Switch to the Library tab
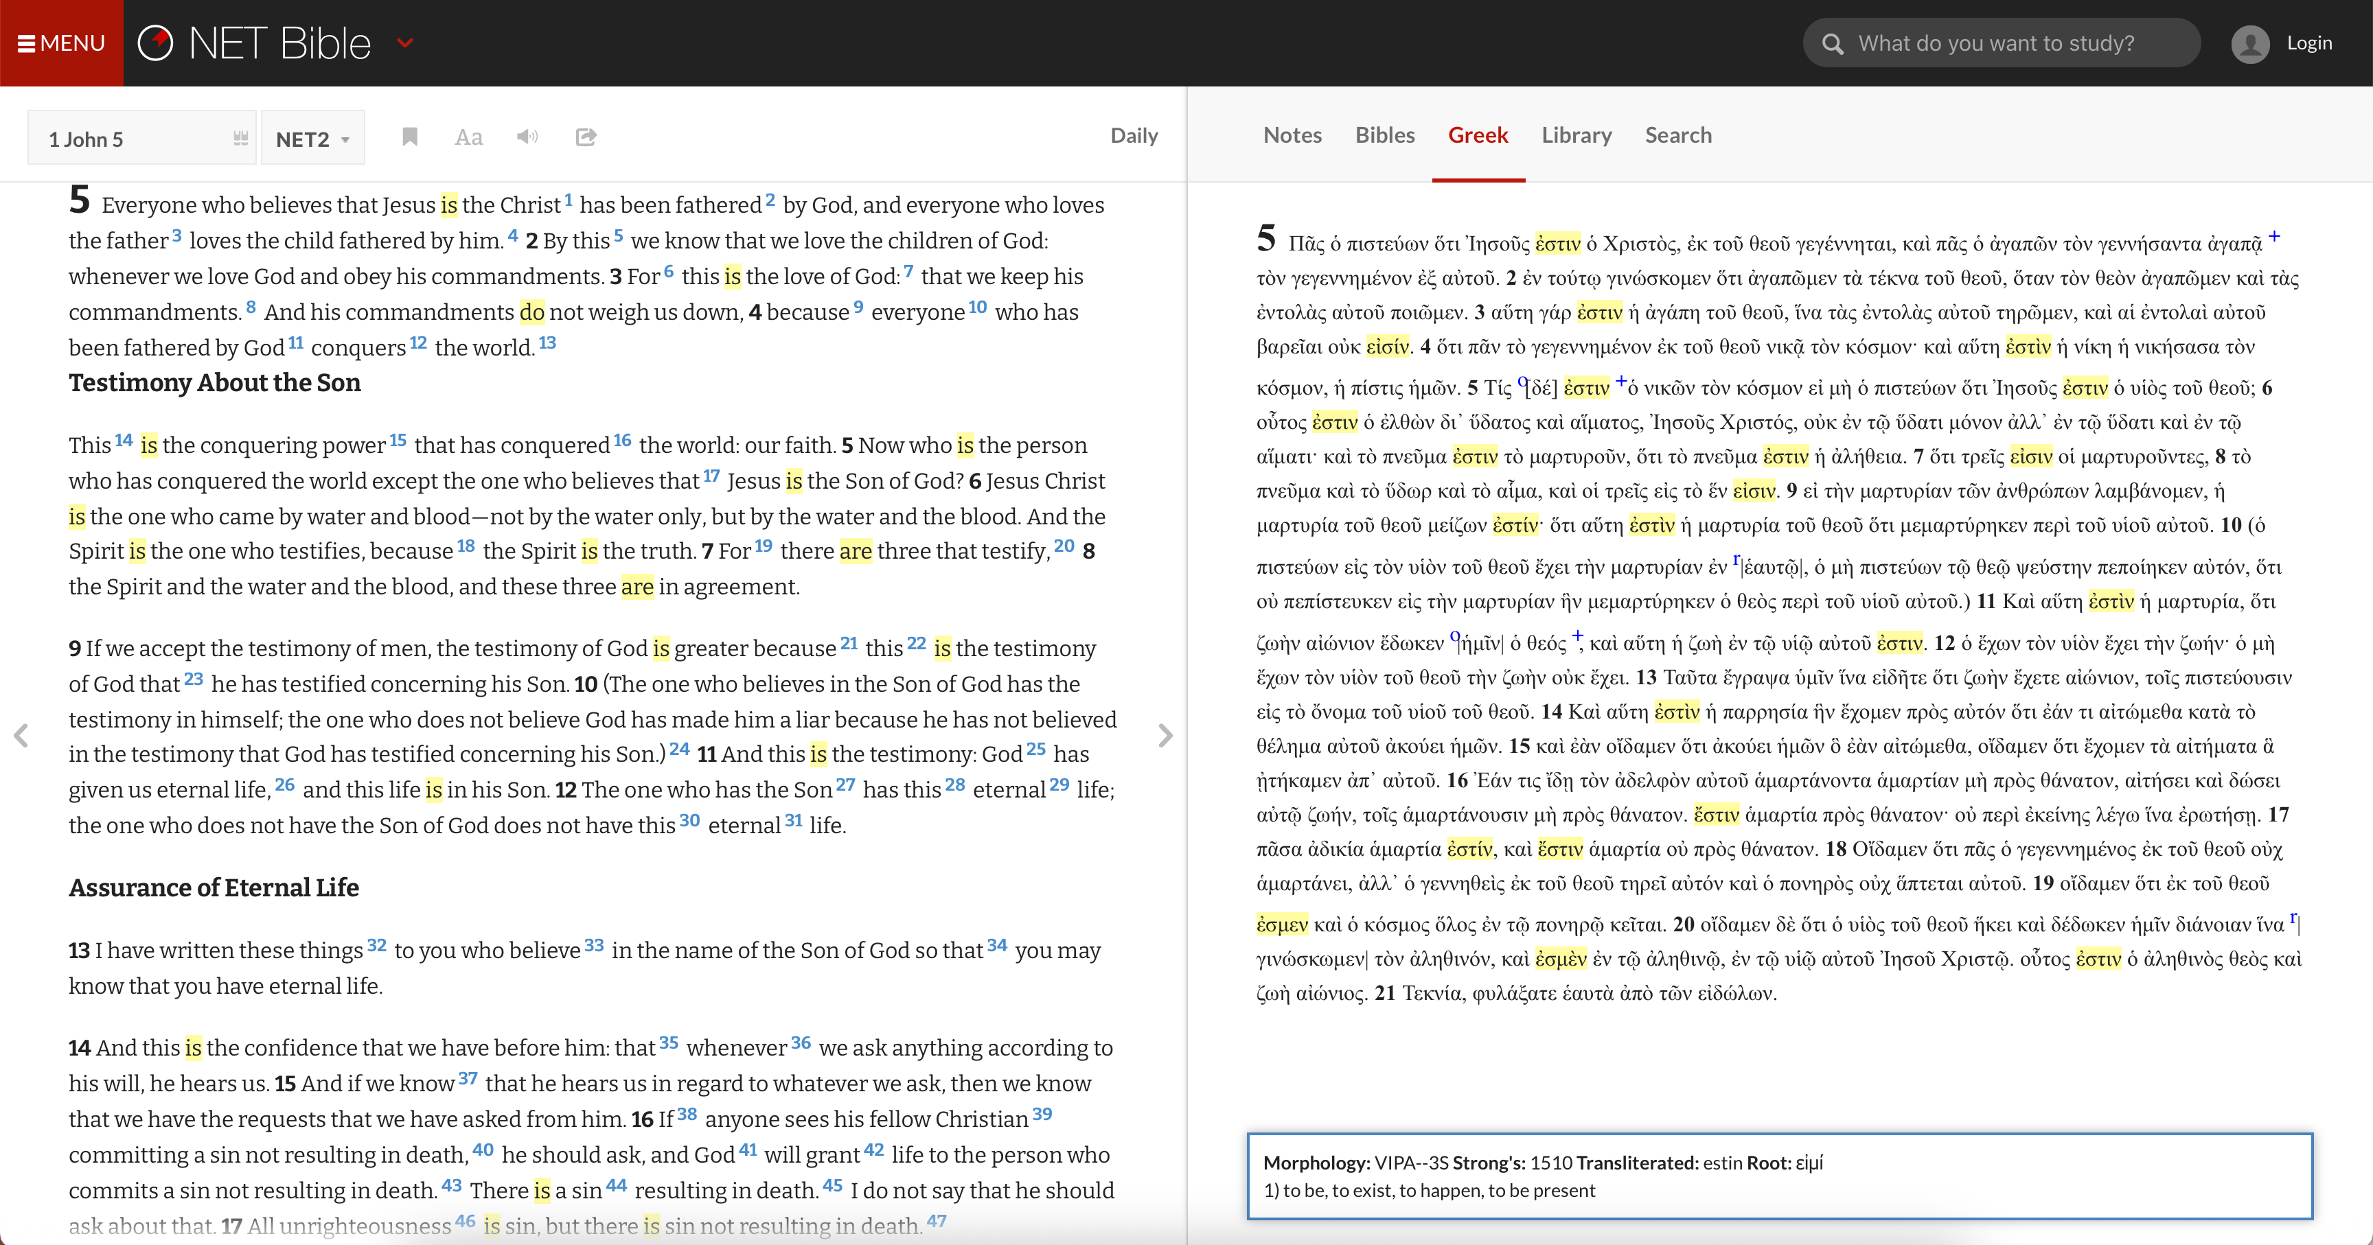Viewport: 2373px width, 1245px height. point(1577,135)
